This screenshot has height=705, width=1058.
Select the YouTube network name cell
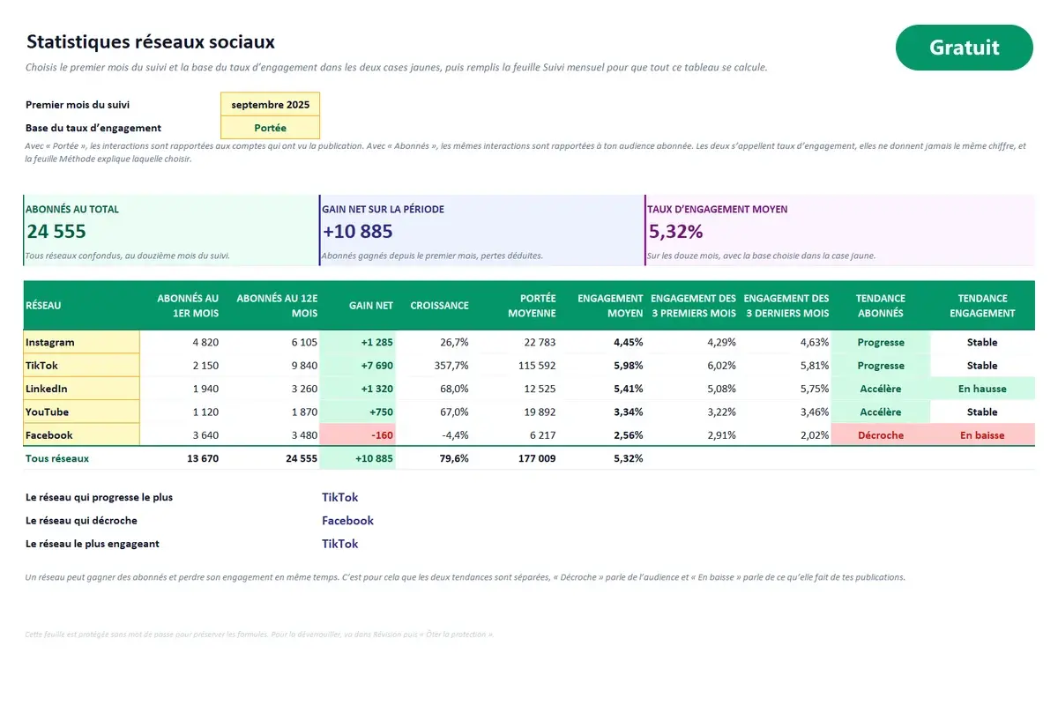[x=81, y=412]
